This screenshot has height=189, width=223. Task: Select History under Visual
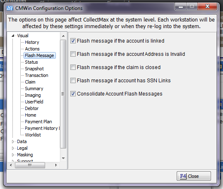pyautogui.click(x=32, y=42)
